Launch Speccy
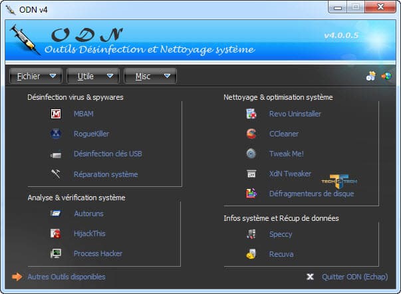 pos(281,234)
